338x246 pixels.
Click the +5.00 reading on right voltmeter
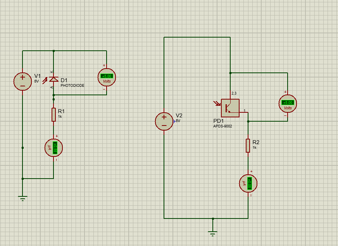[288, 103]
